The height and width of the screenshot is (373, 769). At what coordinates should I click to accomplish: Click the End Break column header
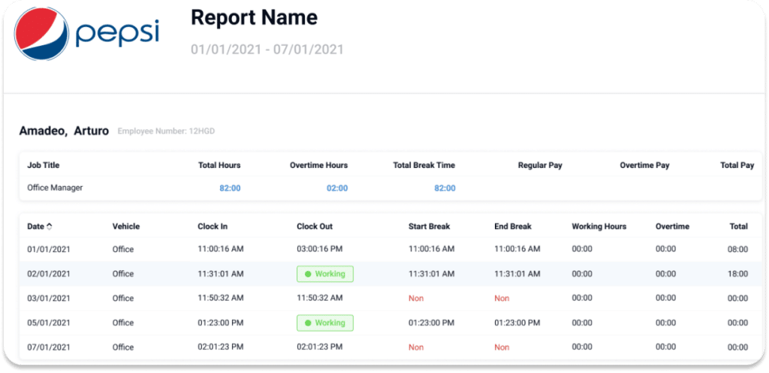[x=513, y=227]
